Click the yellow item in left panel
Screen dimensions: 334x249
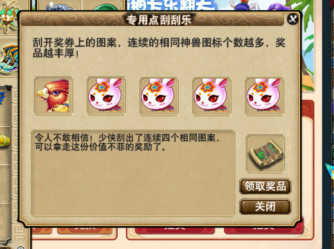tap(5, 140)
